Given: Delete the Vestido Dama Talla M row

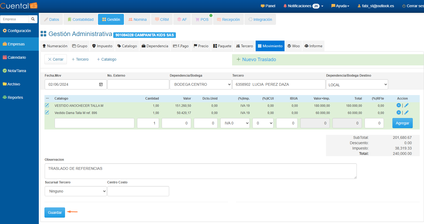Looking at the screenshot, I should [x=399, y=112].
